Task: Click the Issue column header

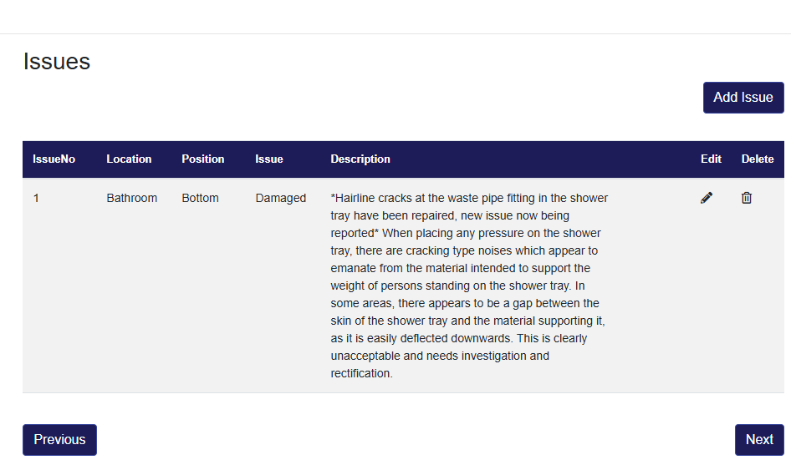Action: pyautogui.click(x=269, y=159)
